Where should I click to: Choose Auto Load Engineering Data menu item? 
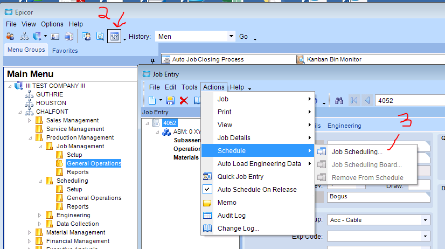point(258,164)
